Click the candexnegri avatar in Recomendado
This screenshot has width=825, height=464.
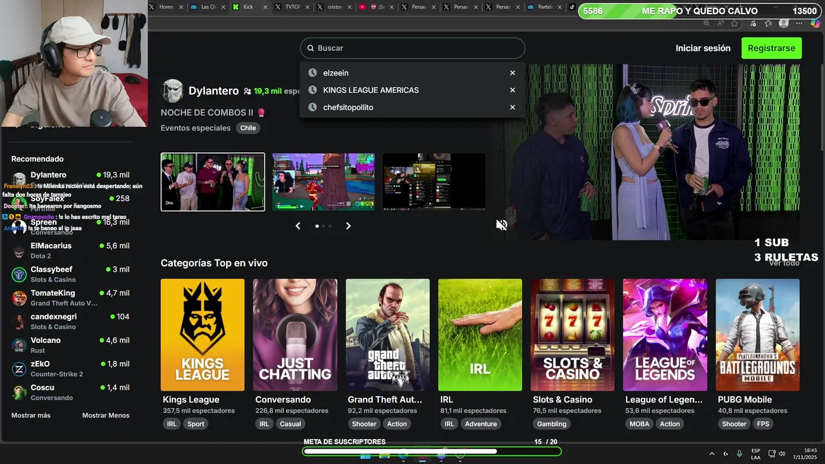19,322
